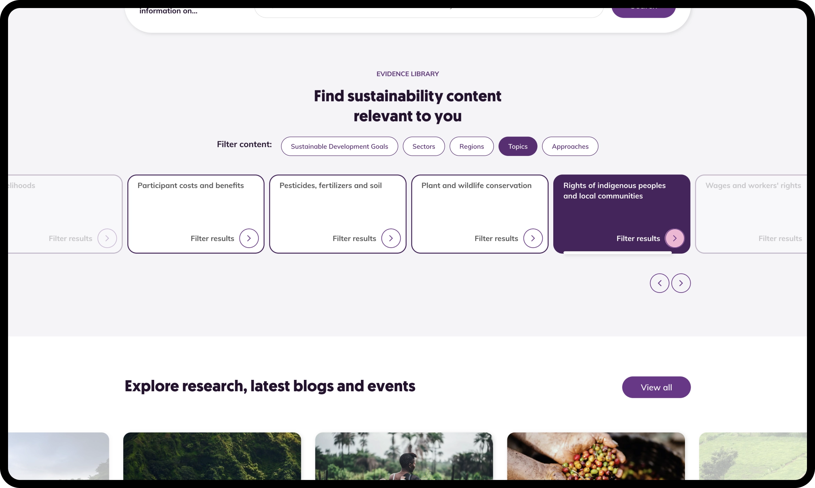Open the green forest hillside thumbnail

click(212, 456)
